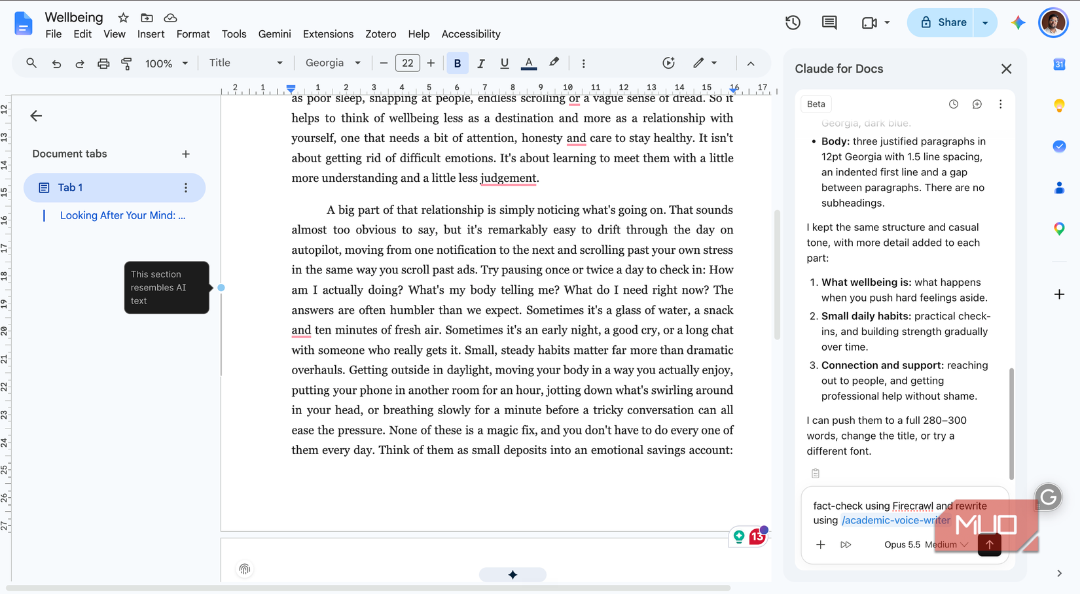
Task: Jump to Looking After Your Mind heading
Action: point(122,215)
